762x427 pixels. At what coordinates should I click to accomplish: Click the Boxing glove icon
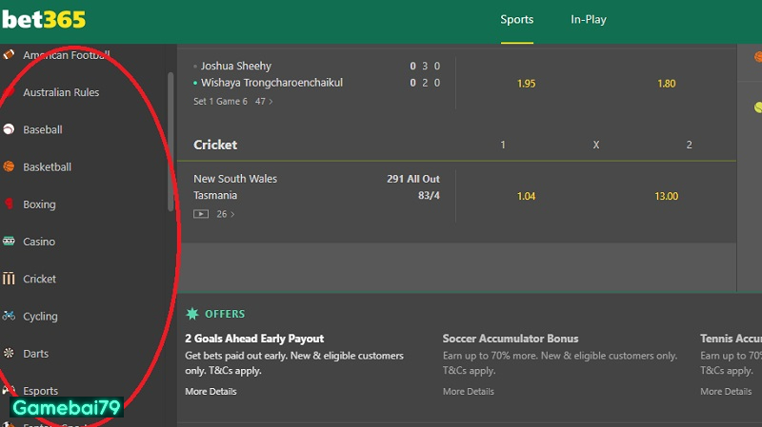(x=9, y=204)
